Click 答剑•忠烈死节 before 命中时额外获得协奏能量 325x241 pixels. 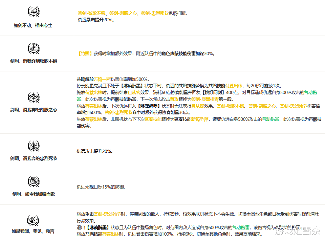click(118, 112)
